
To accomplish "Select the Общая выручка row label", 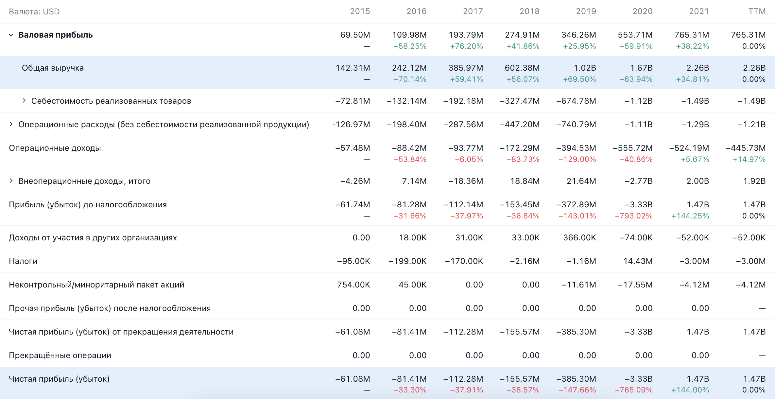I will 53,68.
